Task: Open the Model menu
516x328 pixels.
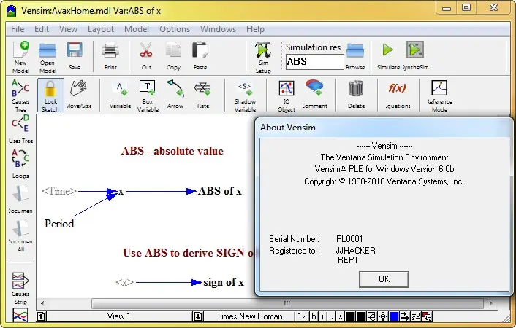Action: (137, 29)
